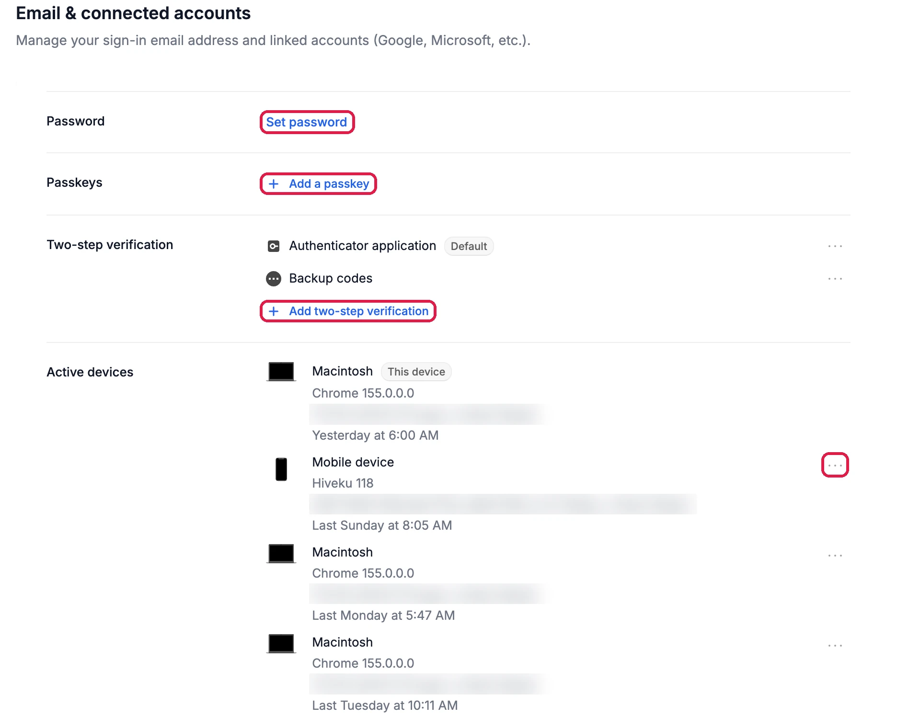897x717 pixels.
Task: Click laptop icon of This device Macintosh
Action: [x=281, y=372]
